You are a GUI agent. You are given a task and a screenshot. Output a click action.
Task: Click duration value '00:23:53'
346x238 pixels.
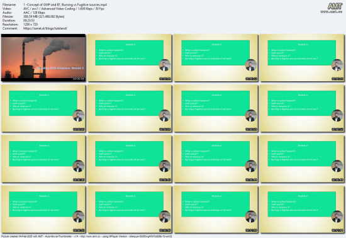click(29, 21)
